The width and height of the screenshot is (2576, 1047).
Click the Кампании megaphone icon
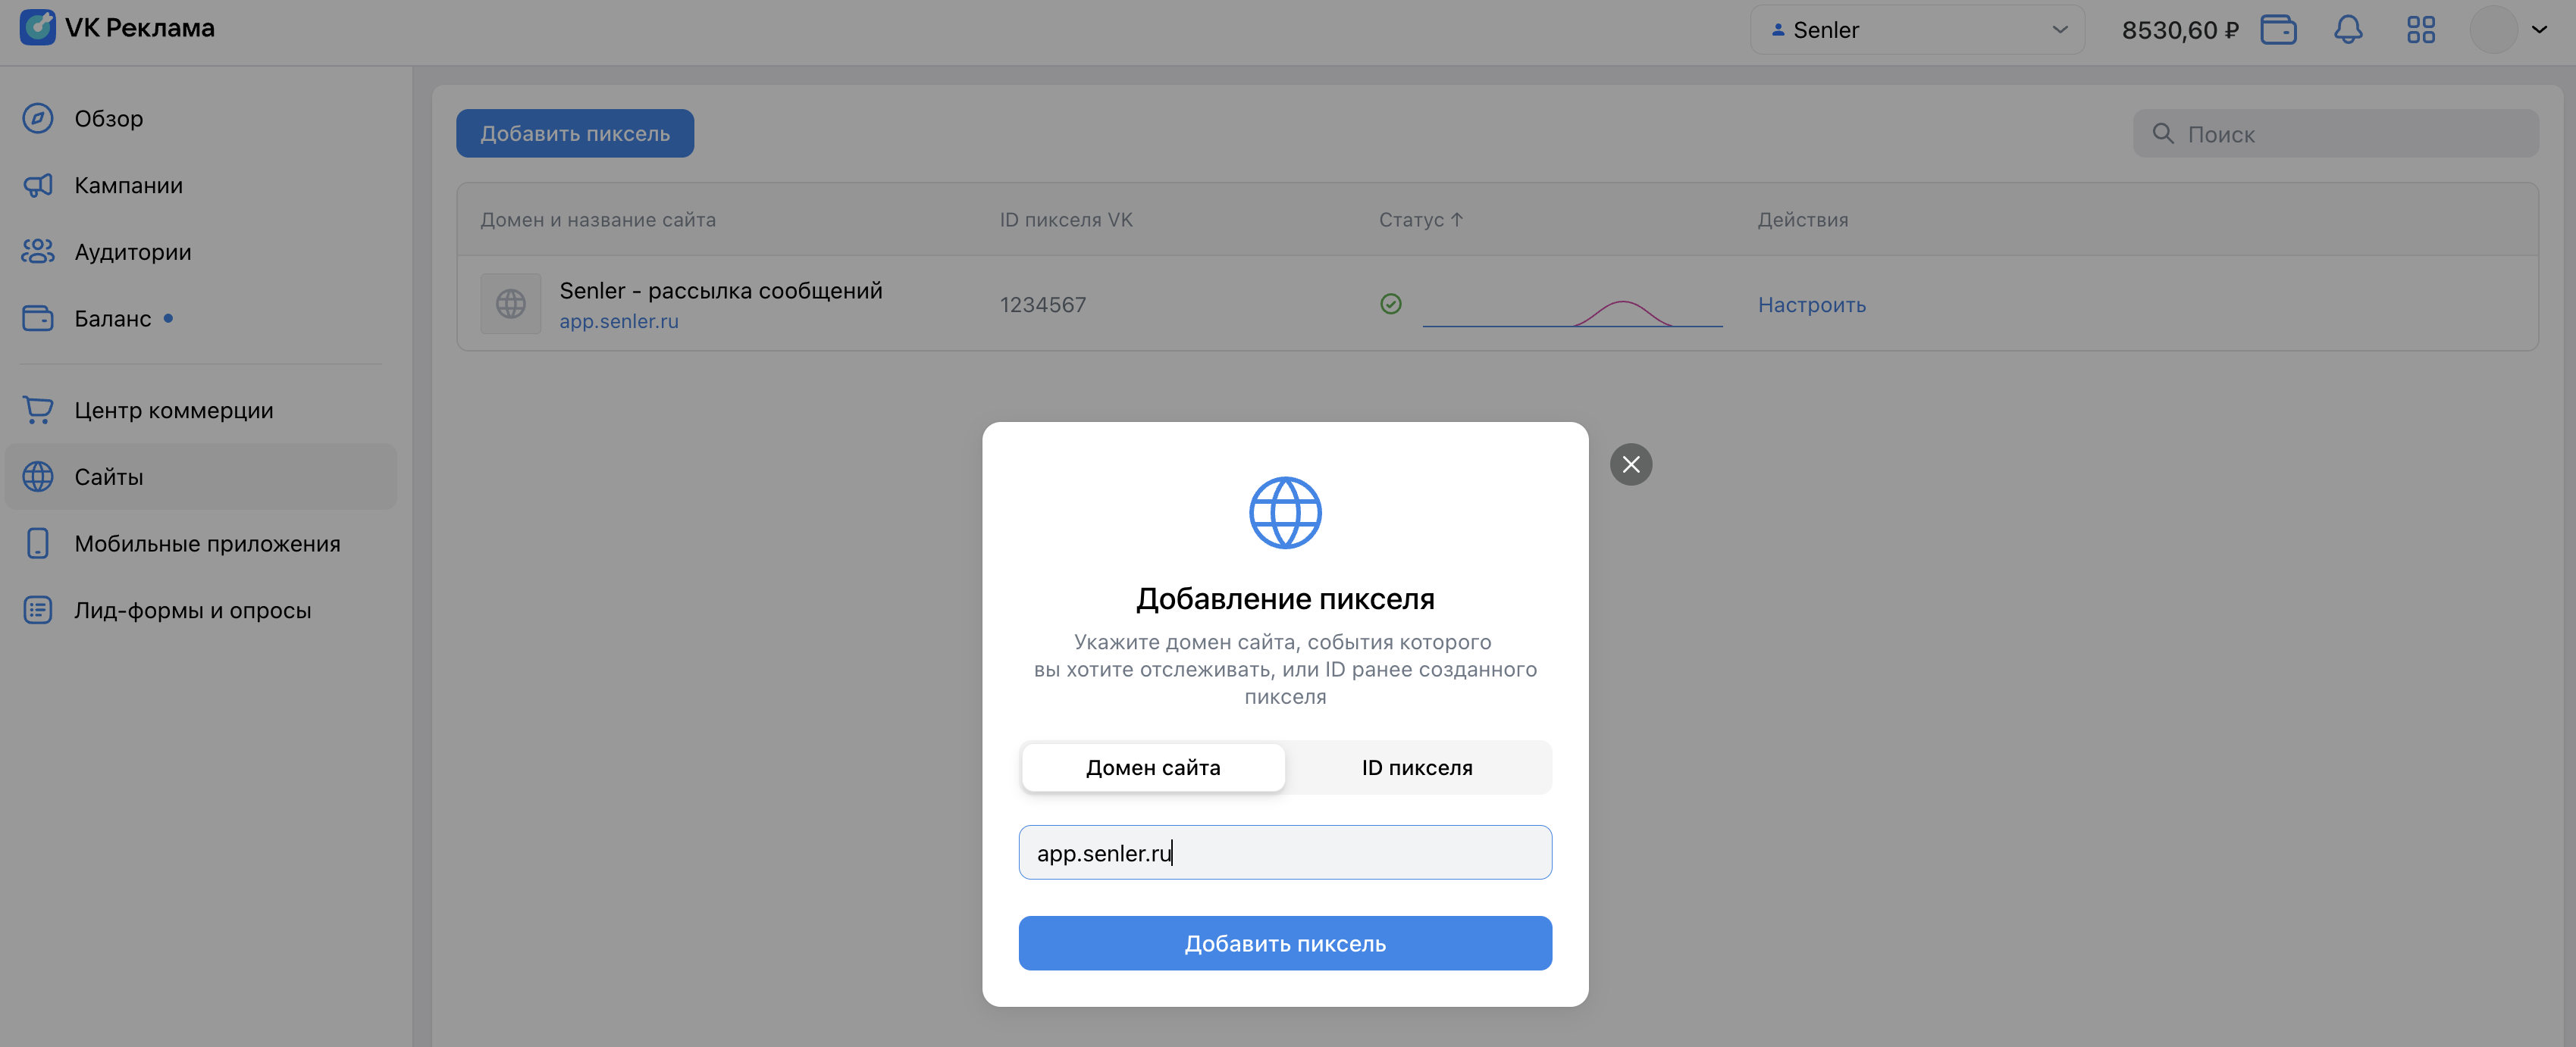pos(38,185)
